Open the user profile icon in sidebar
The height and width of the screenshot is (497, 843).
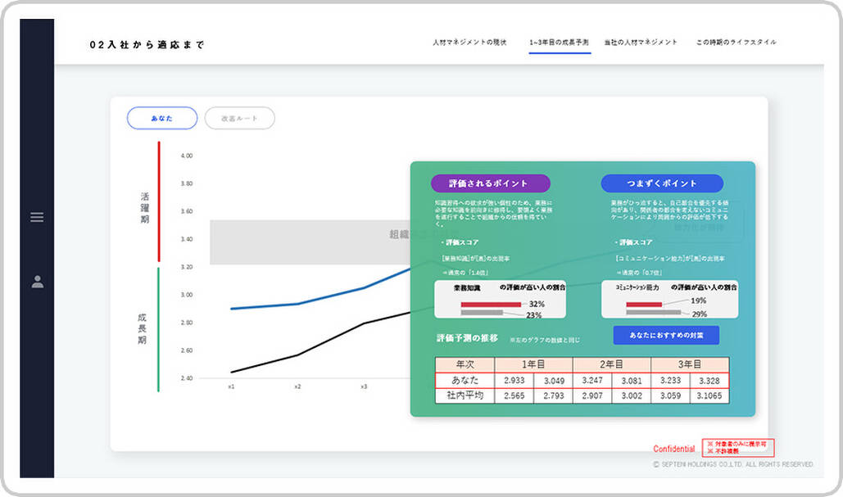37,282
